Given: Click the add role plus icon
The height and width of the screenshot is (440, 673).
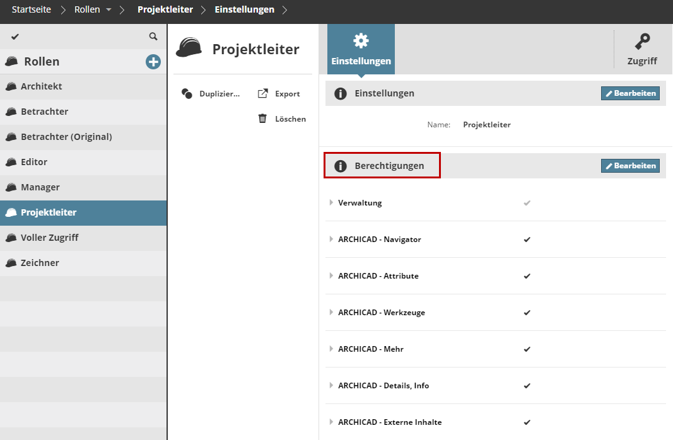Looking at the screenshot, I should pyautogui.click(x=153, y=62).
